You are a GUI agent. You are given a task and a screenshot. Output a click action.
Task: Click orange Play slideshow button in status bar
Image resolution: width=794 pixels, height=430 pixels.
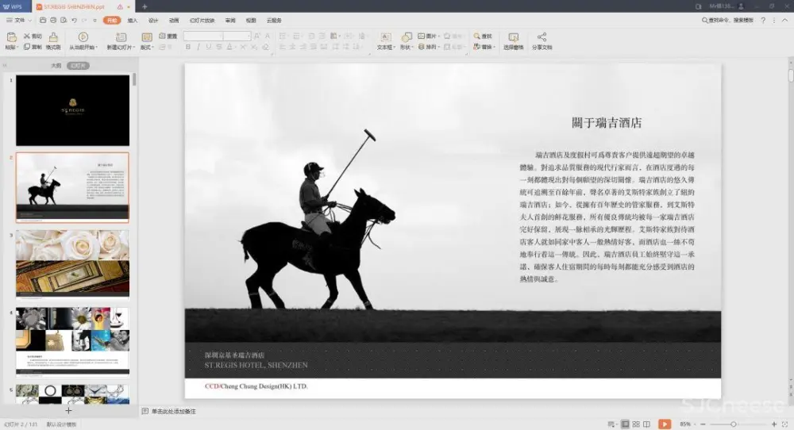coord(665,424)
